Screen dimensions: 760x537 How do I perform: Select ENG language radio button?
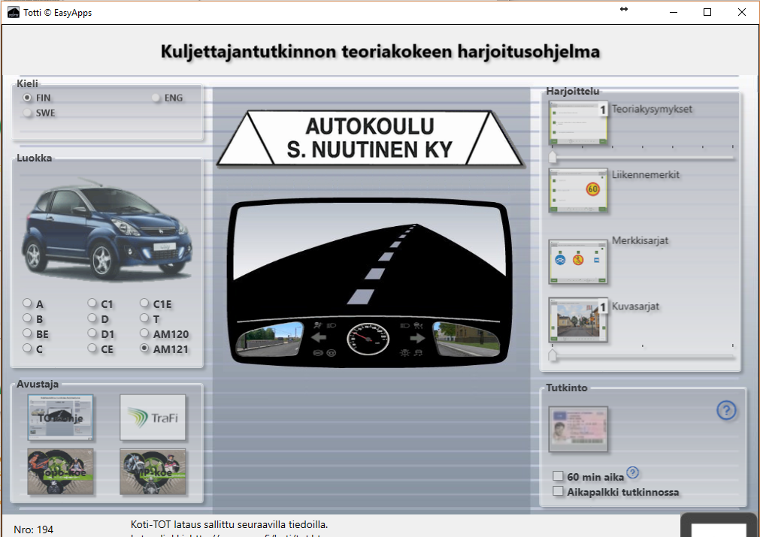click(156, 98)
